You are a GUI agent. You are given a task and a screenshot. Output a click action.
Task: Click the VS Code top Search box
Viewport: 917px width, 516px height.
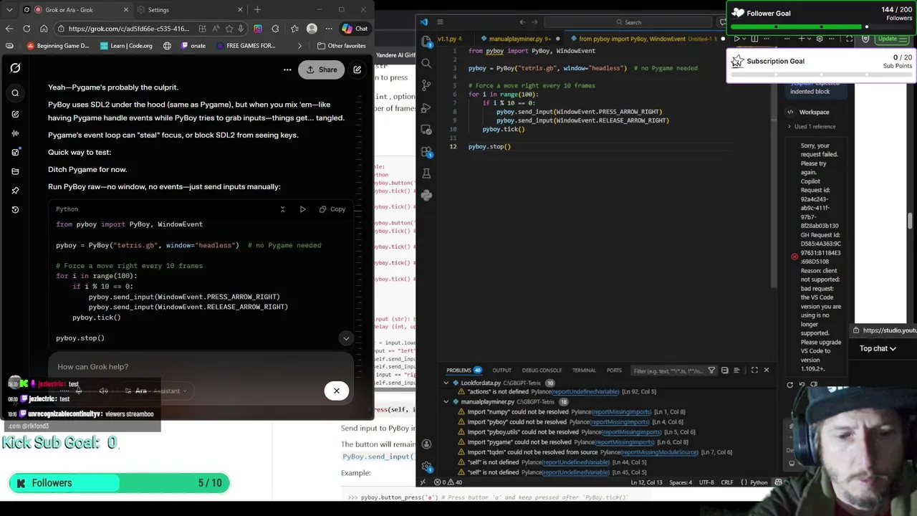(x=628, y=22)
